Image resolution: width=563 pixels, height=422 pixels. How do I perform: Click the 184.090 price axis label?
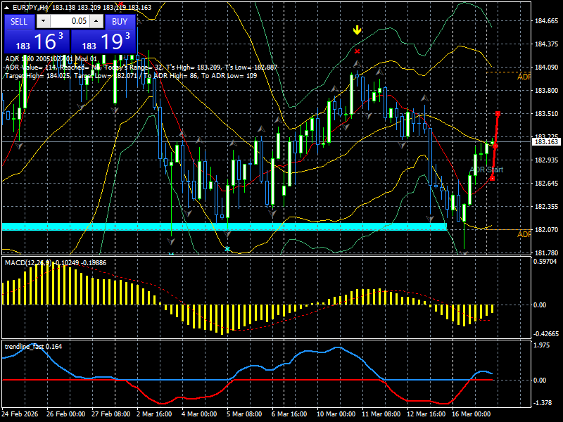(x=547, y=67)
